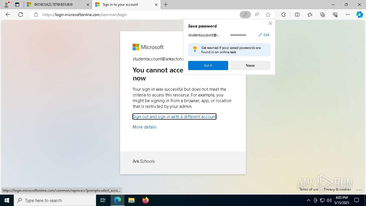Screen dimensions: 366x206
Task: Open Browser essentials heart icon
Action: click(335, 15)
